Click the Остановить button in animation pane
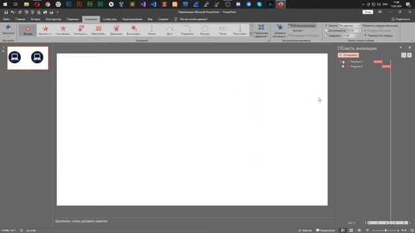415x233 pixels. 348,55
